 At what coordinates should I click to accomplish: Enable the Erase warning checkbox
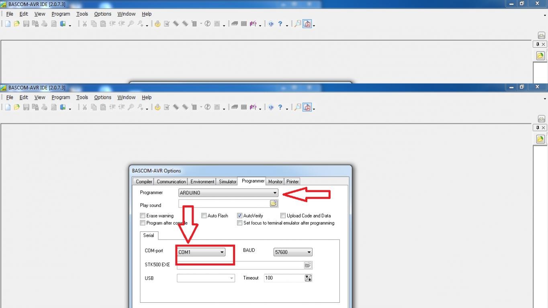(143, 216)
